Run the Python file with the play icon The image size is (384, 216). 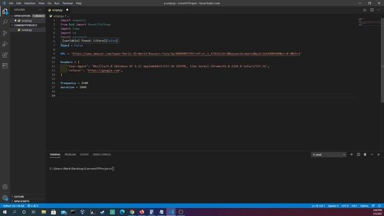pos(365,10)
